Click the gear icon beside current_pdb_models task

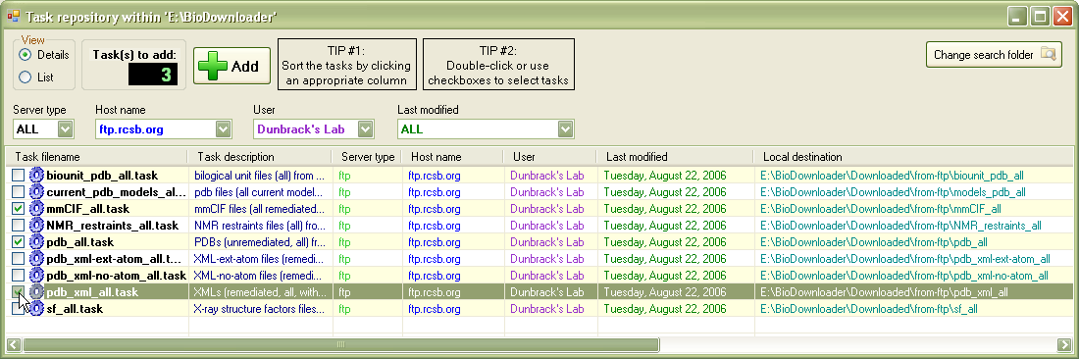[36, 192]
